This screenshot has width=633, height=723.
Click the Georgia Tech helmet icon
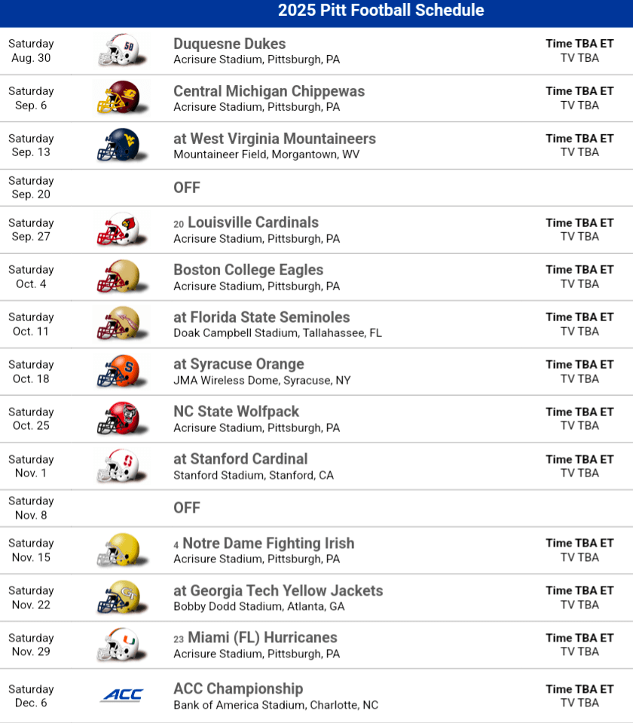[x=121, y=597]
